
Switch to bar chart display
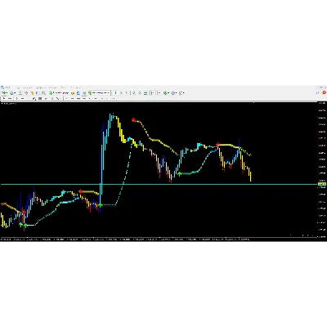point(115,93)
